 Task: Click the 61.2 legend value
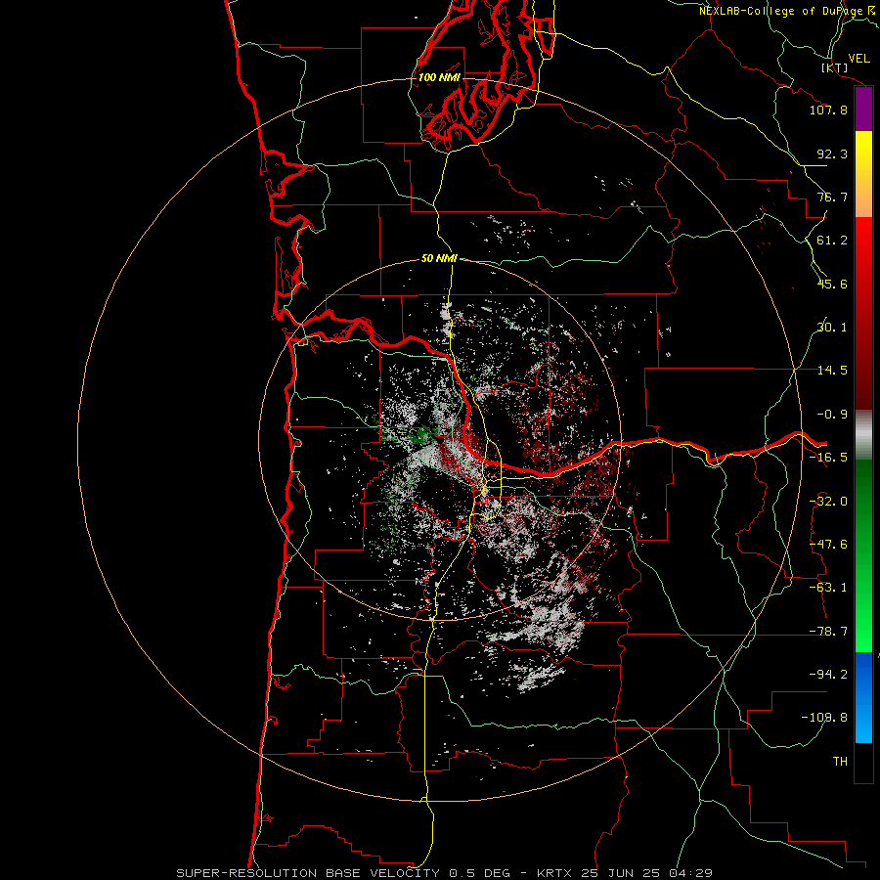coord(832,241)
